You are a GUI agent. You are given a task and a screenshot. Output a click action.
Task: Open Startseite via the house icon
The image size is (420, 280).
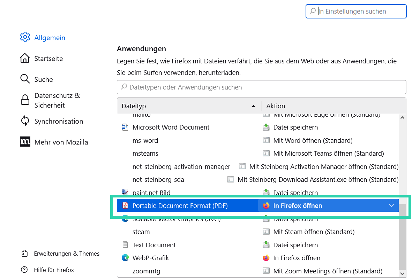(x=25, y=59)
